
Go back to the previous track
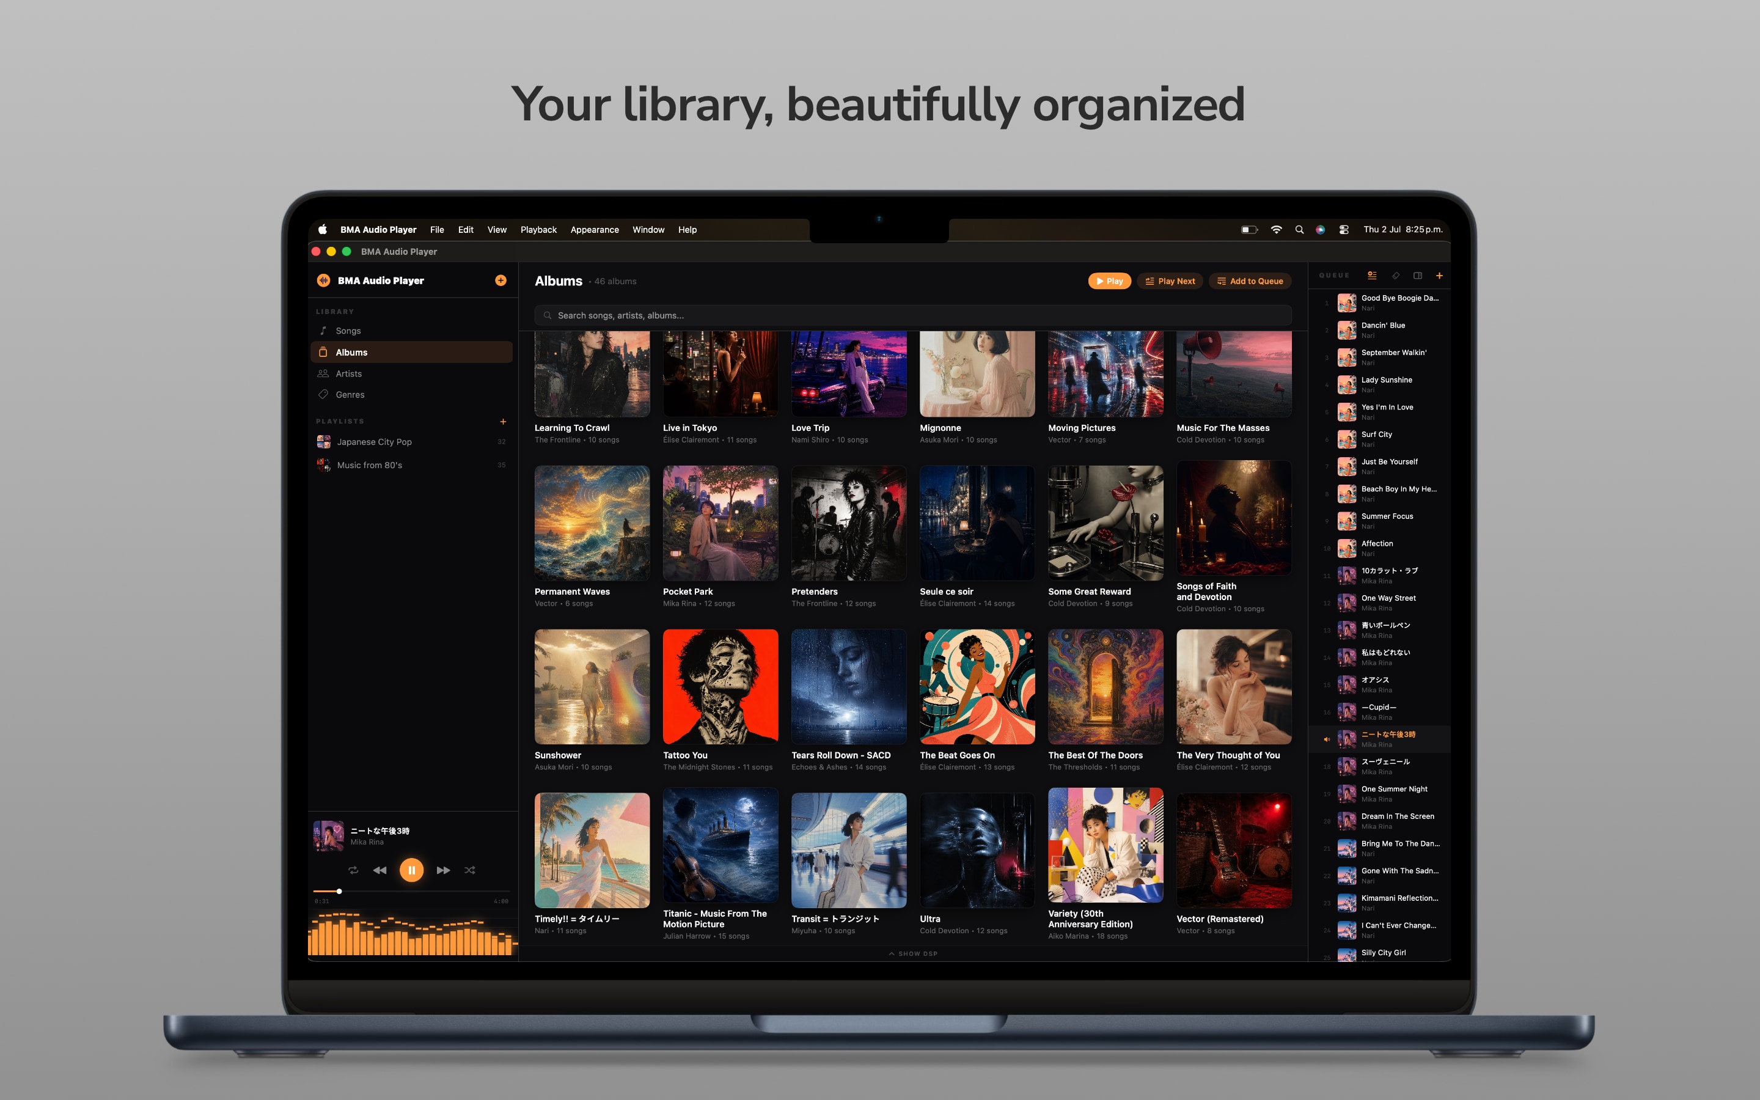[x=380, y=870]
